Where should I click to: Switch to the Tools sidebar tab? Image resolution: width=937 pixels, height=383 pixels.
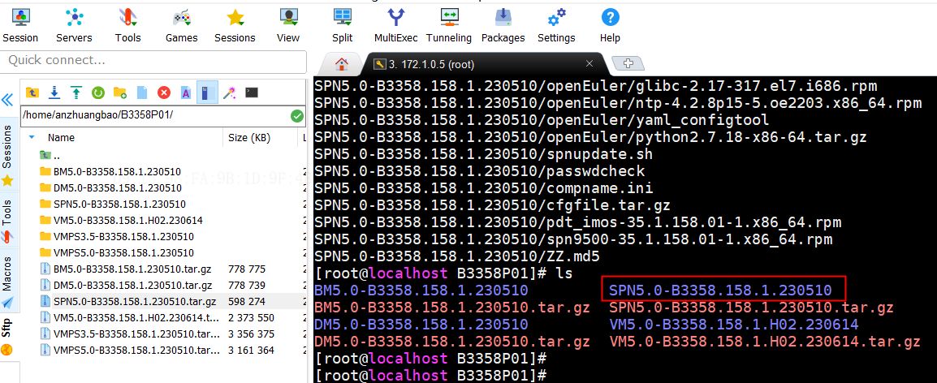coord(8,221)
